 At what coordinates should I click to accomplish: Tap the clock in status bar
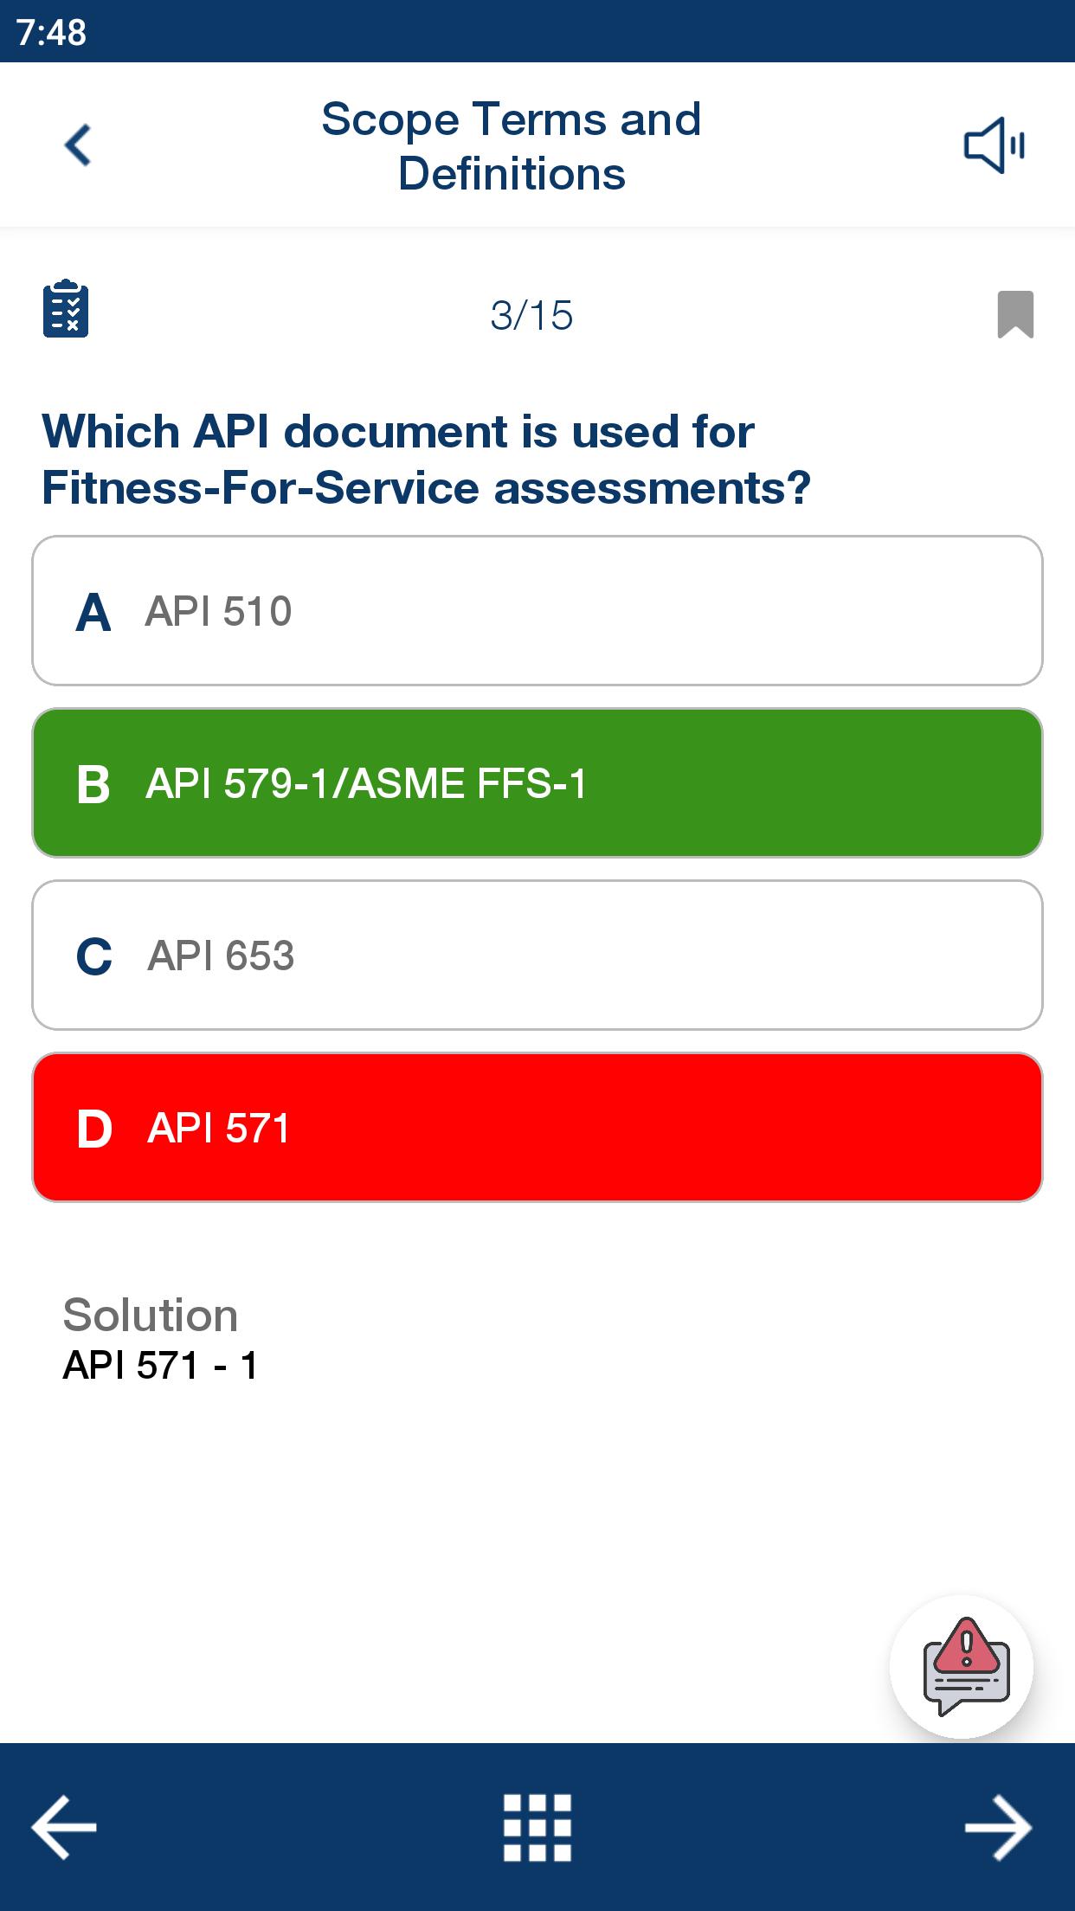(x=51, y=32)
